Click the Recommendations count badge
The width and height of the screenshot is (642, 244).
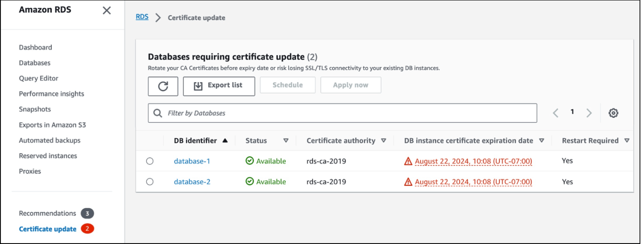point(87,213)
